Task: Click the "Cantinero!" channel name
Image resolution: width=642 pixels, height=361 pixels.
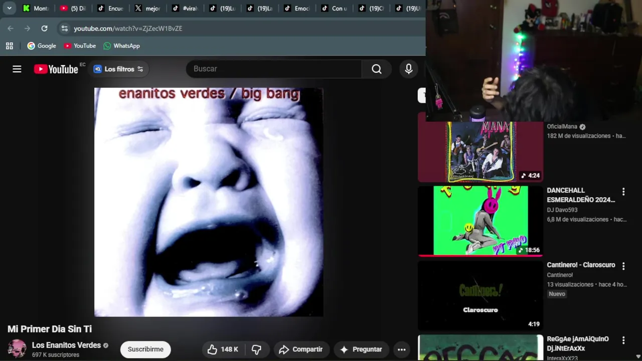Action: pos(560,275)
